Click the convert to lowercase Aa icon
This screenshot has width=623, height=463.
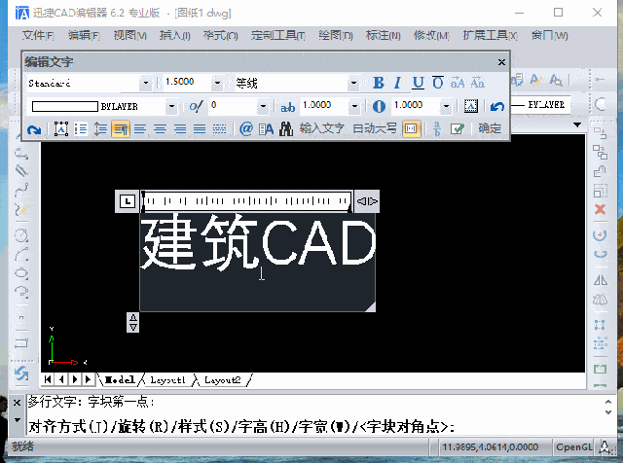coord(478,83)
